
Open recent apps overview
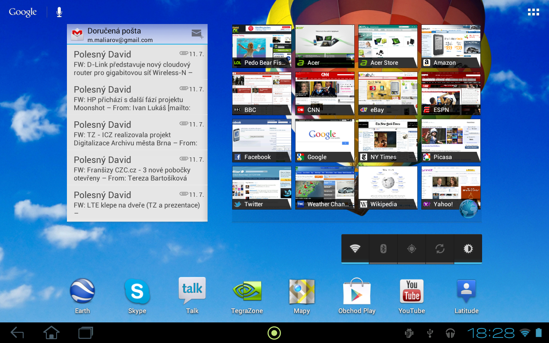click(85, 332)
